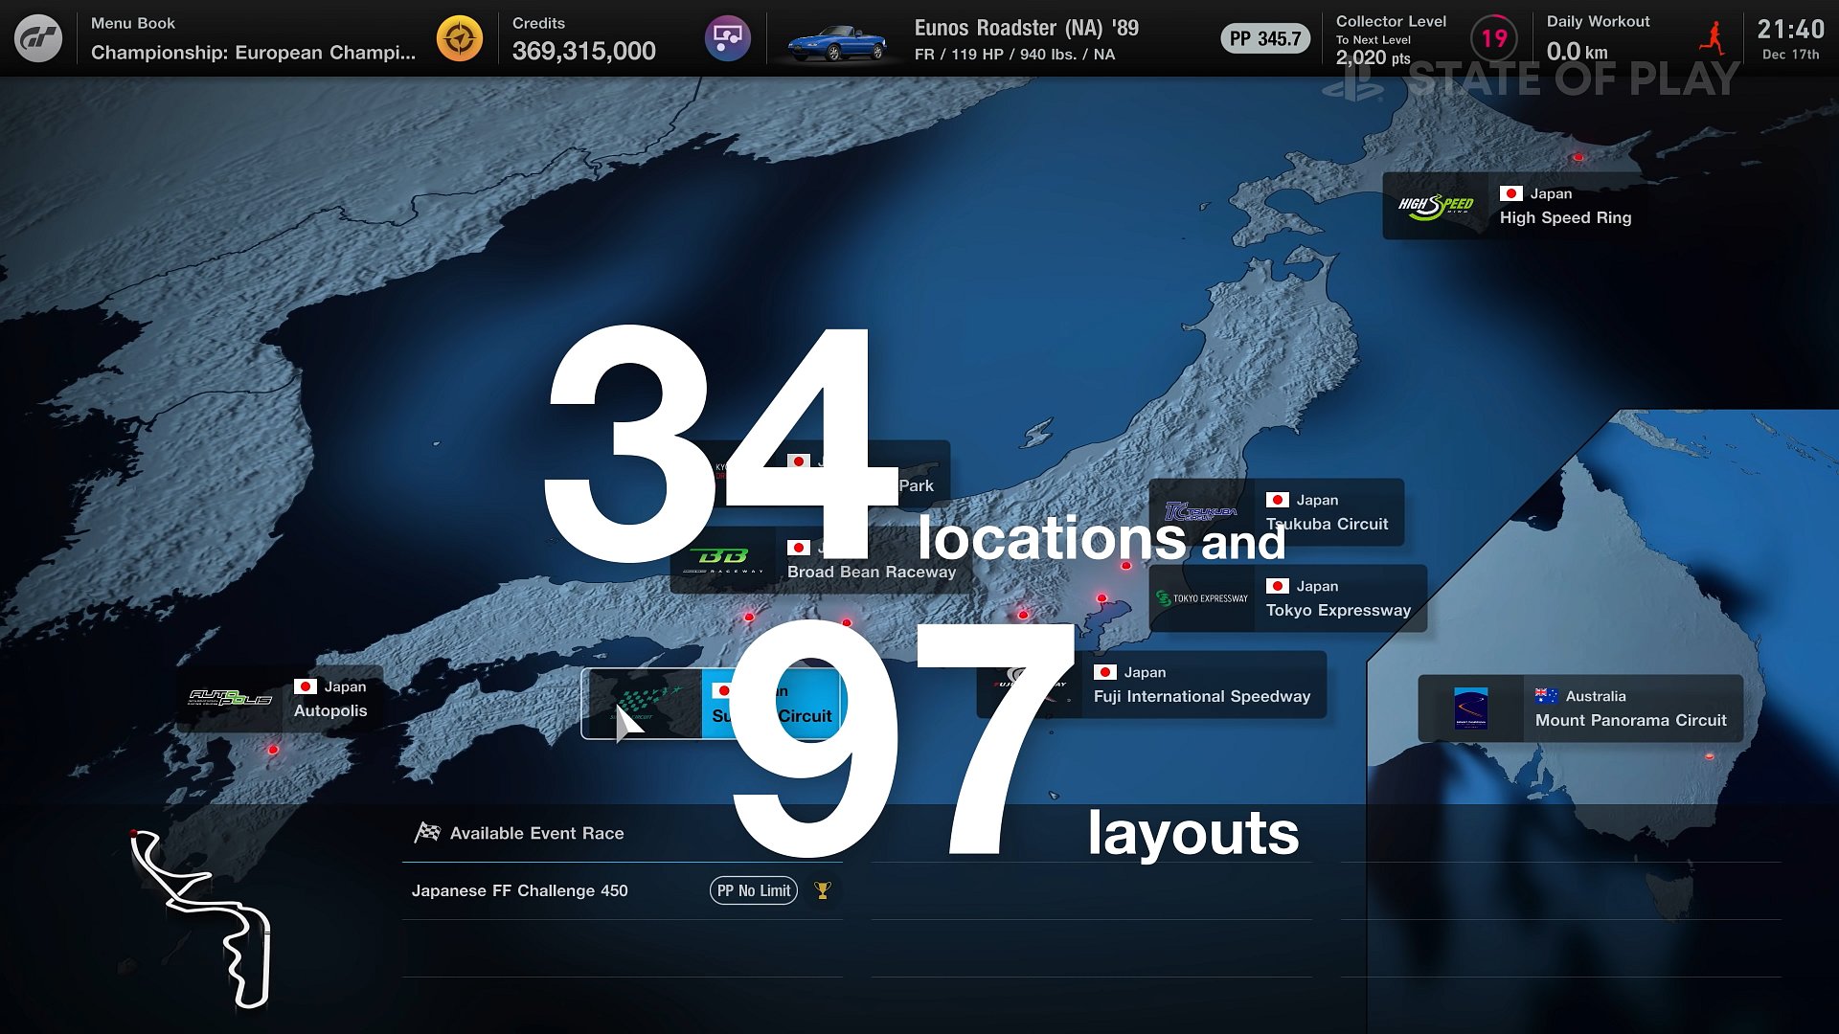Click the red map marker near Autopolis

click(273, 750)
